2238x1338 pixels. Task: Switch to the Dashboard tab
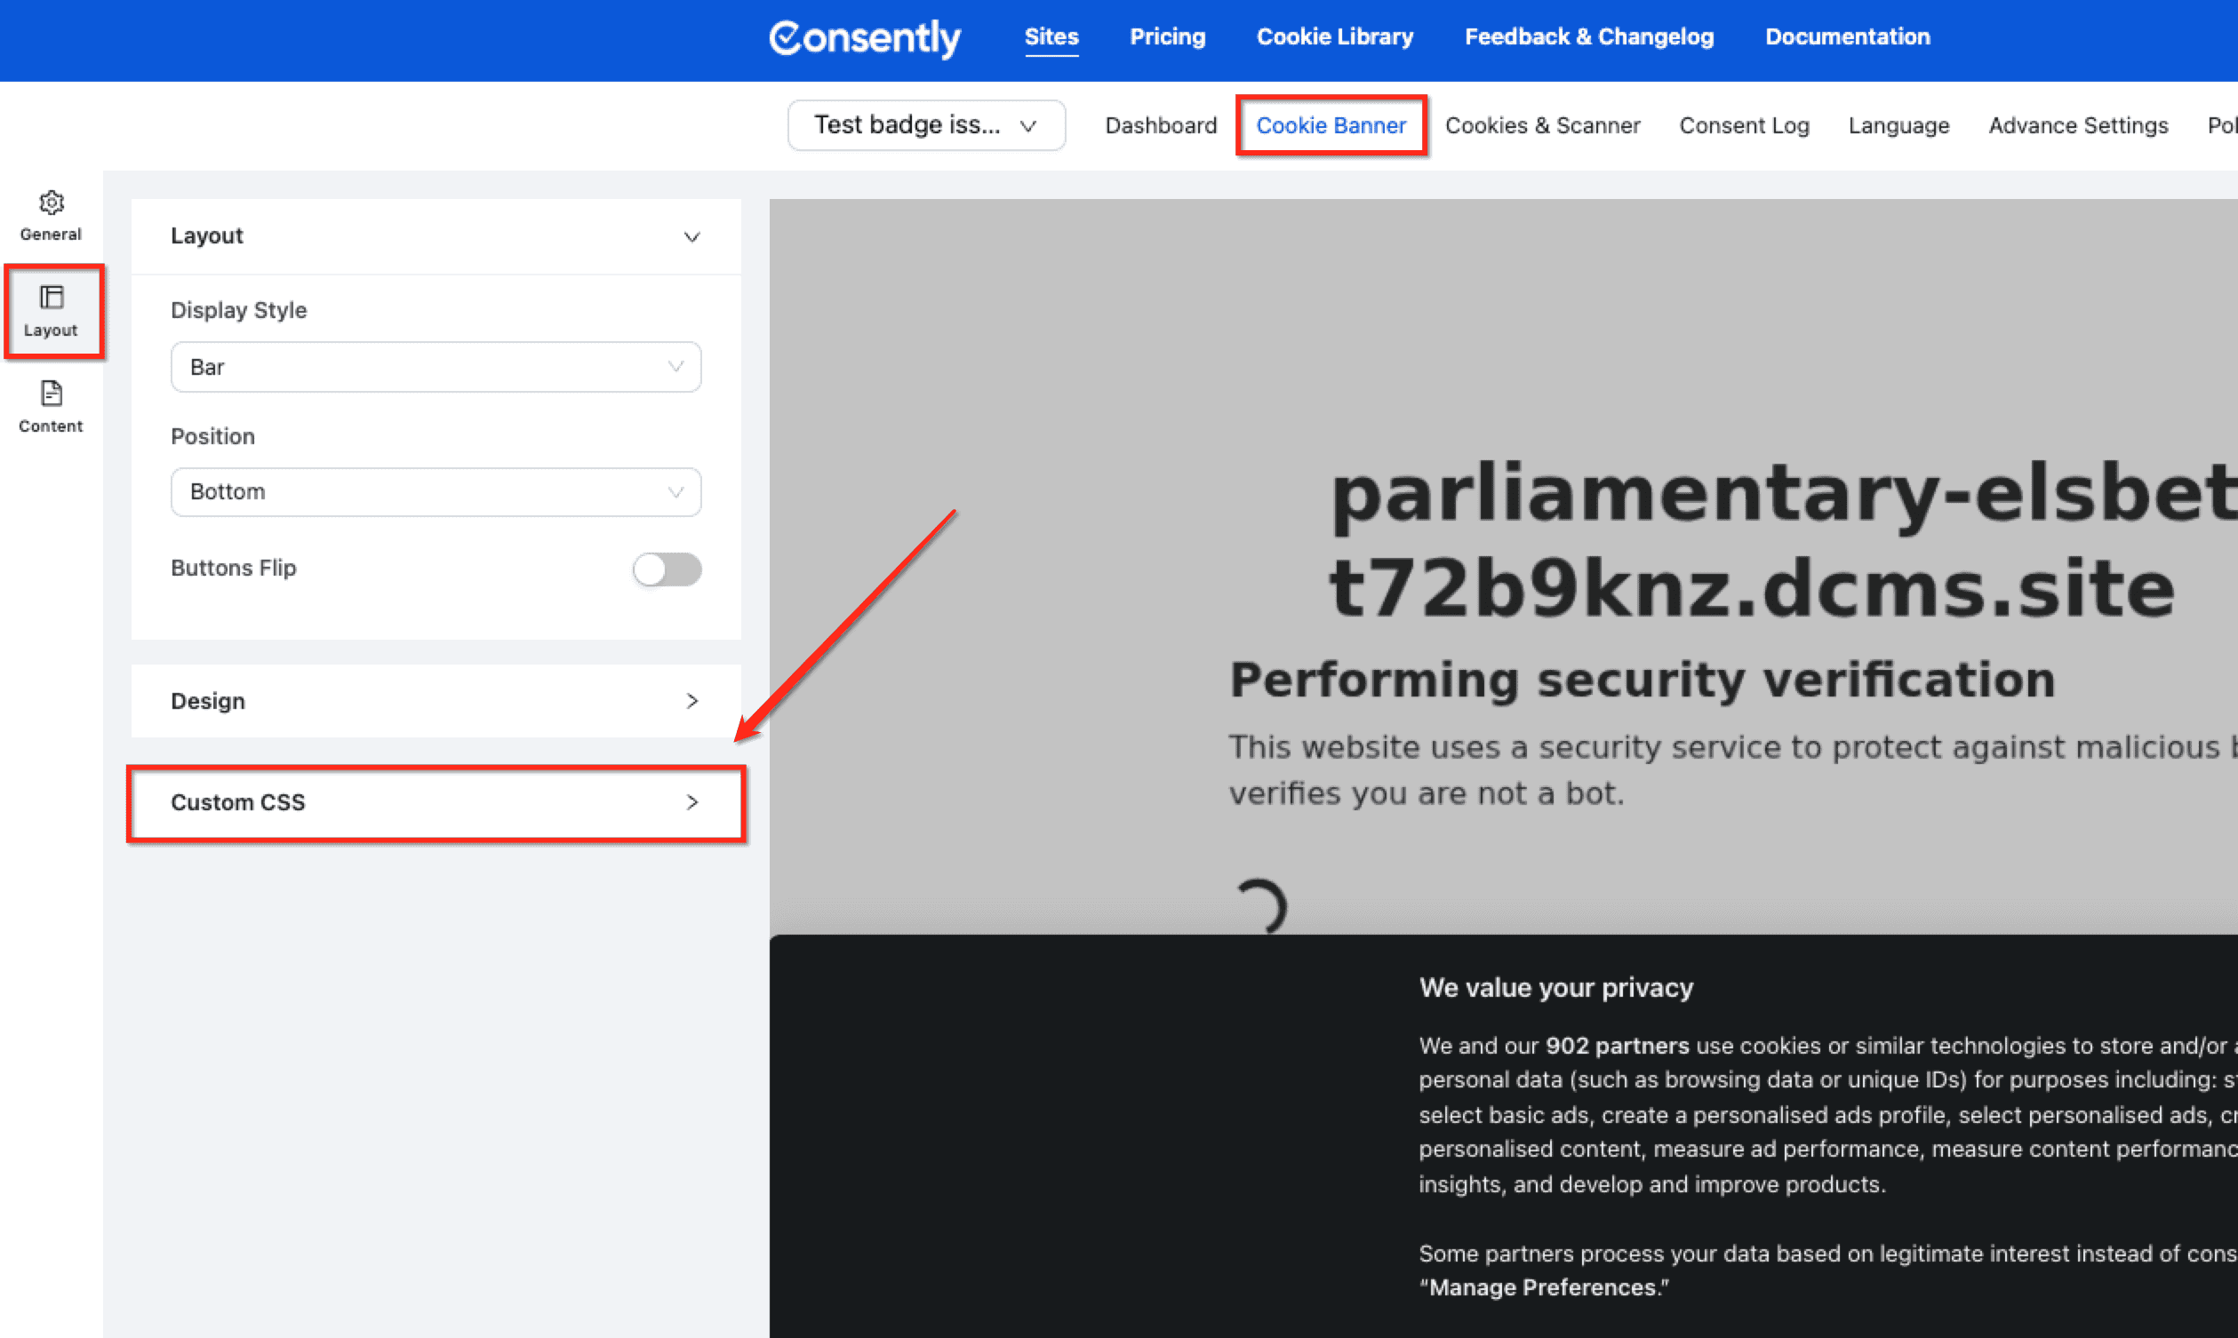(1160, 125)
